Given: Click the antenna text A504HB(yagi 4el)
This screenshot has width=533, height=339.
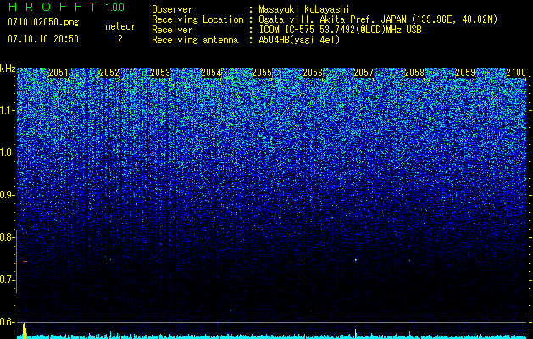Looking at the screenshot, I should [299, 40].
